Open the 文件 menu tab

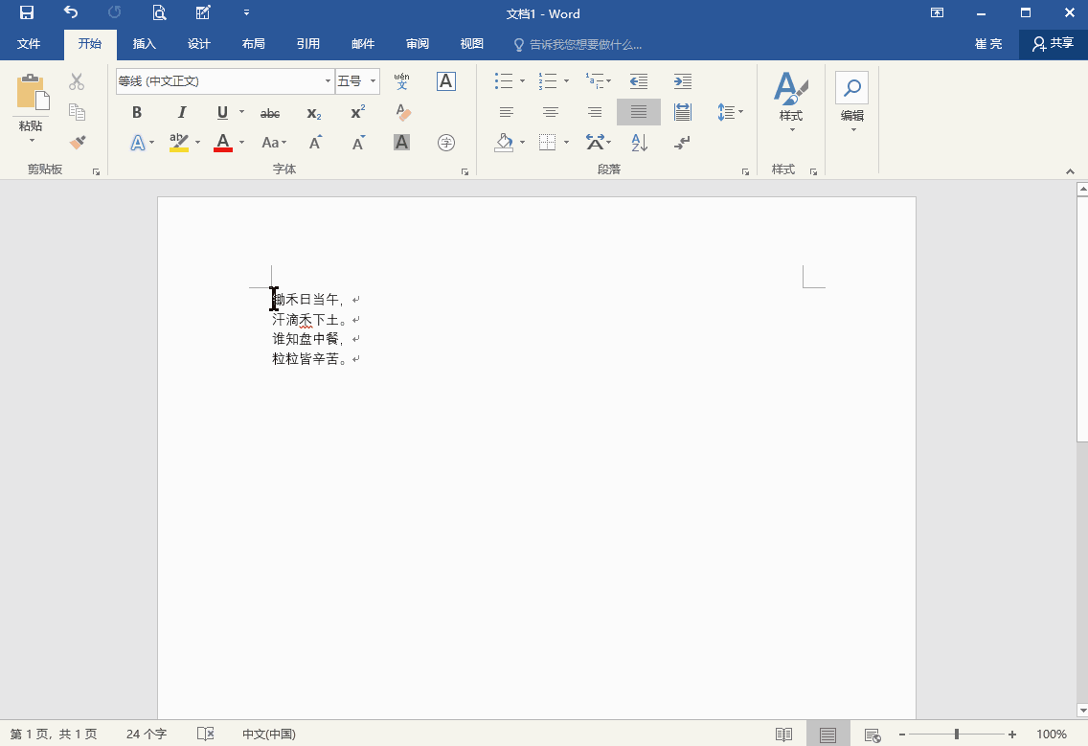pyautogui.click(x=29, y=44)
